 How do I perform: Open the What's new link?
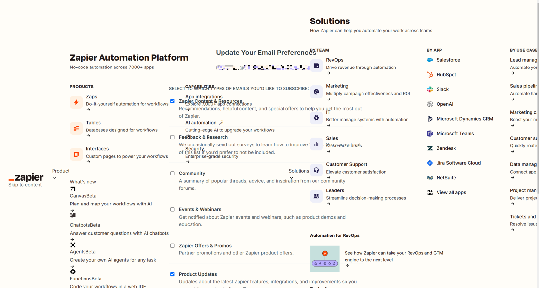83,182
